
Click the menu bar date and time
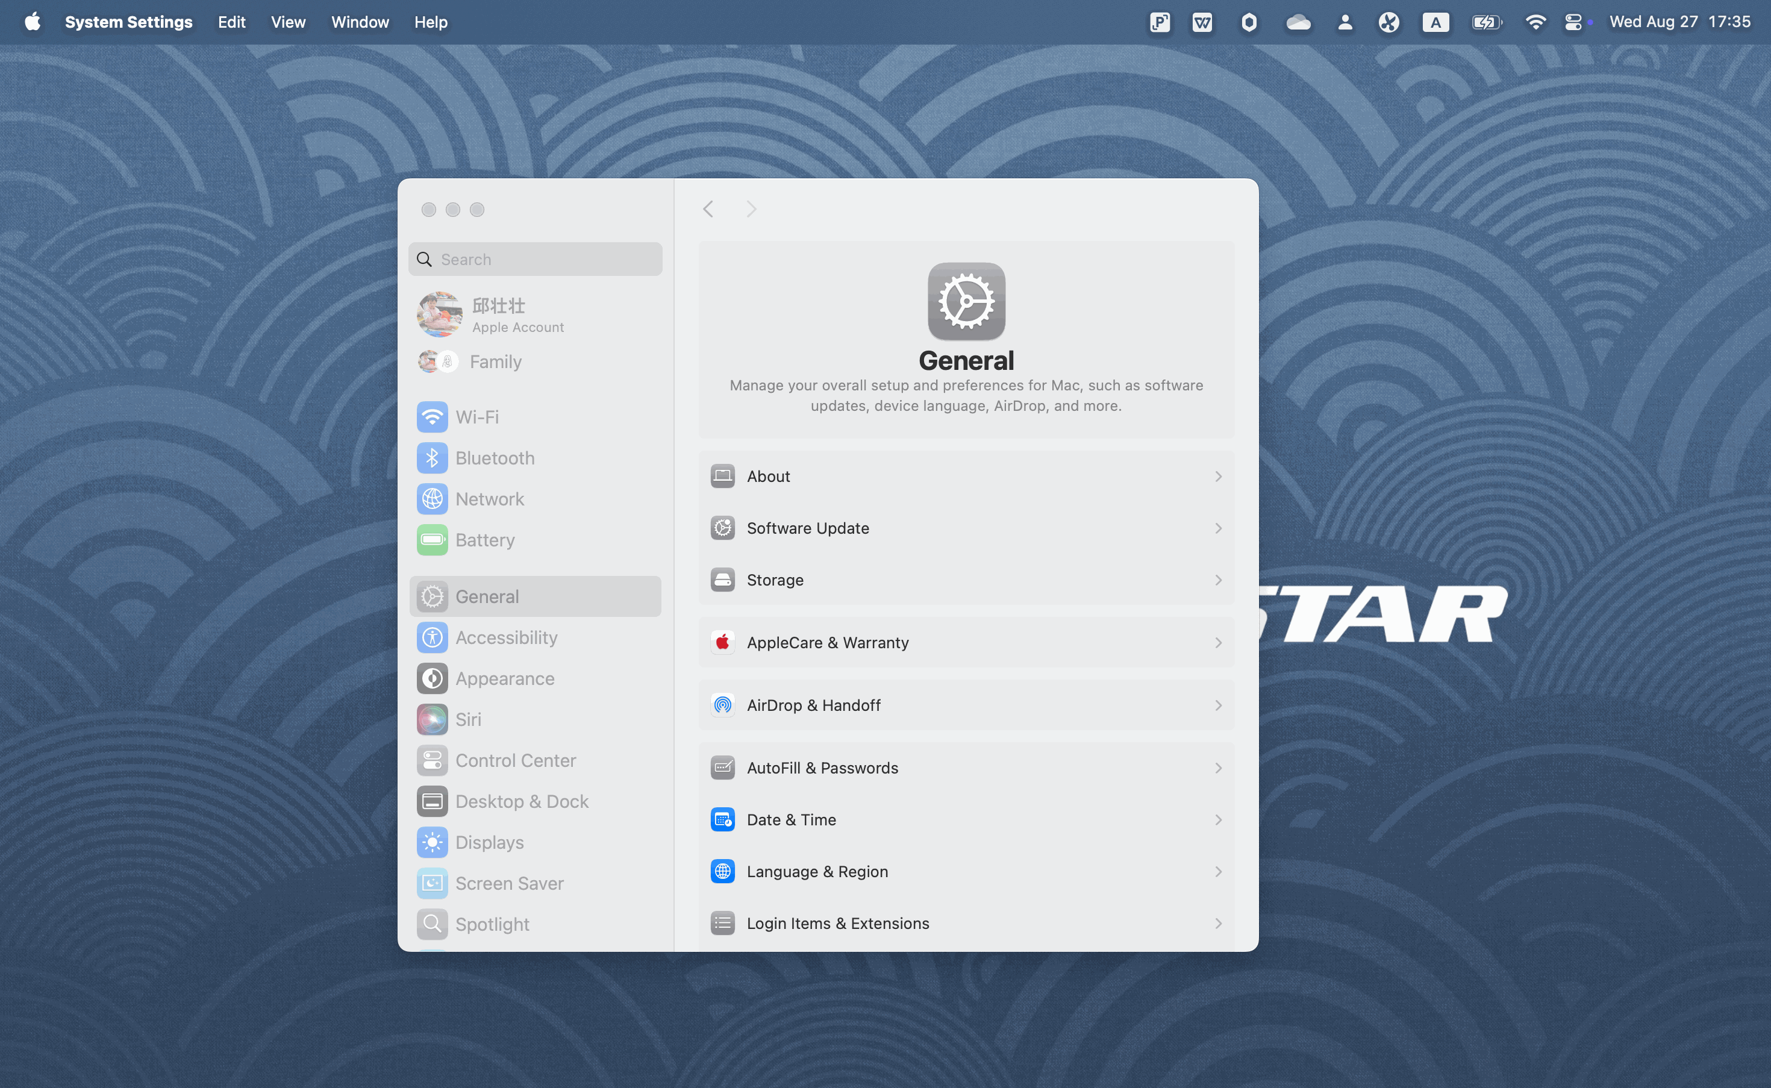[1679, 22]
